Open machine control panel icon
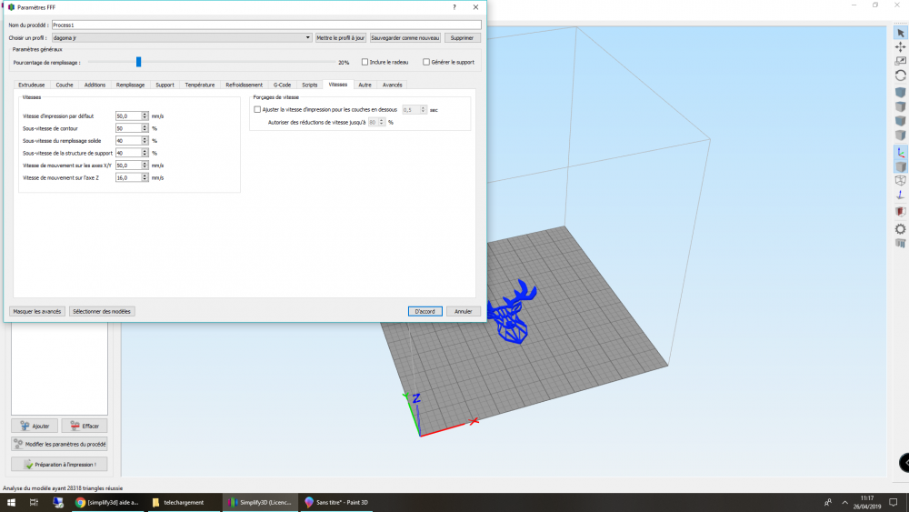This screenshot has height=512, width=909. click(x=900, y=244)
